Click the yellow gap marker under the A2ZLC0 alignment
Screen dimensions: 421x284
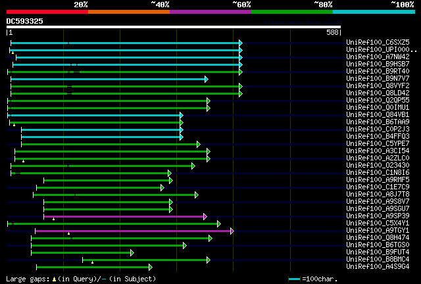pyautogui.click(x=24, y=161)
